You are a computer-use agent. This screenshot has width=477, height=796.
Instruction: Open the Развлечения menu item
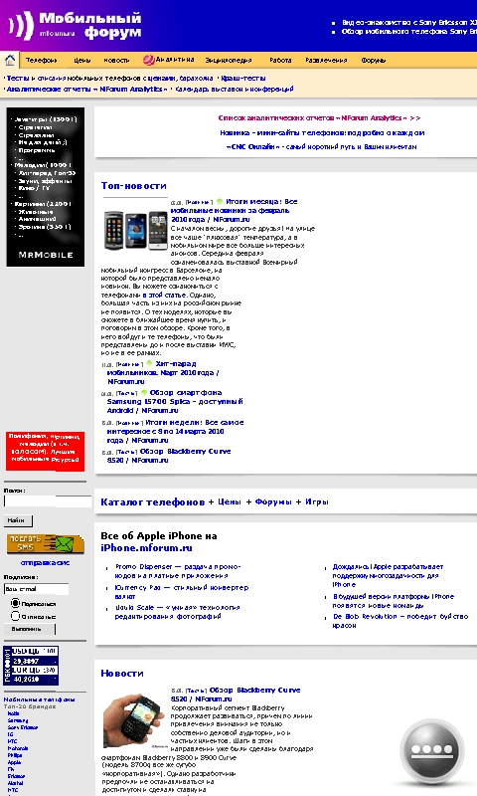tap(326, 60)
